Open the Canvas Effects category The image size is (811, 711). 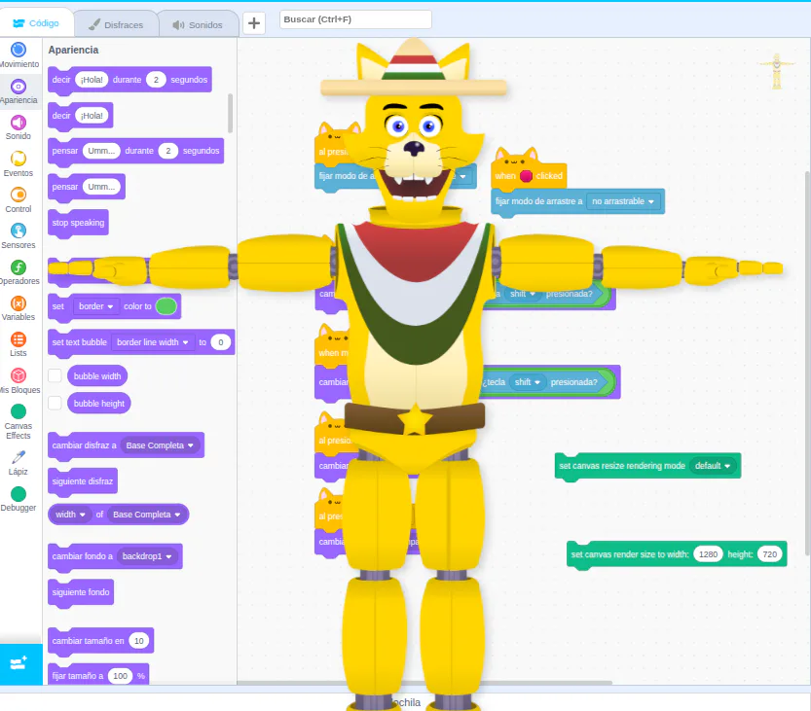coord(18,421)
